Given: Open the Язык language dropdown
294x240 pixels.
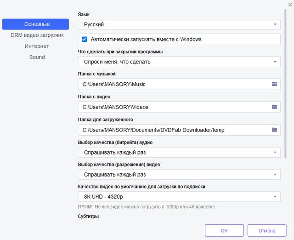Looking at the screenshot, I should pos(179,24).
